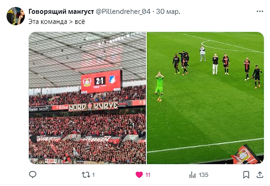The width and height of the screenshot is (270, 186).
Task: Open the author's profile avatar
Action: click(x=16, y=16)
